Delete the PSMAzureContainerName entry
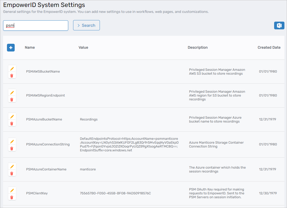This screenshot has height=208, width=287. (12, 173)
